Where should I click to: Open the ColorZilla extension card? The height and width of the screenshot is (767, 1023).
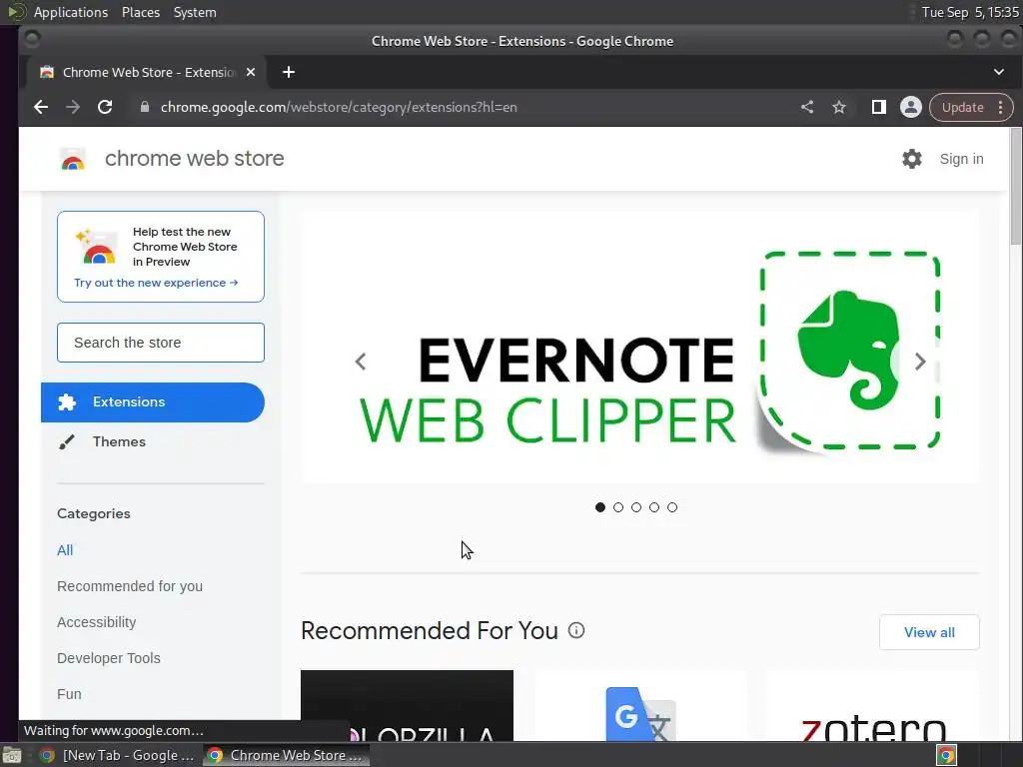click(407, 706)
